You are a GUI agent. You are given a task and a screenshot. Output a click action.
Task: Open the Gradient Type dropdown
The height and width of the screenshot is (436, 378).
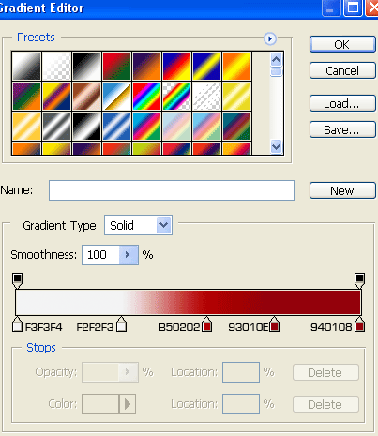click(138, 225)
